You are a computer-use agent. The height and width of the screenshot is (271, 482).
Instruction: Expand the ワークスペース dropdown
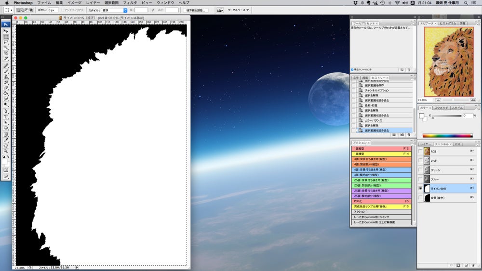click(238, 10)
